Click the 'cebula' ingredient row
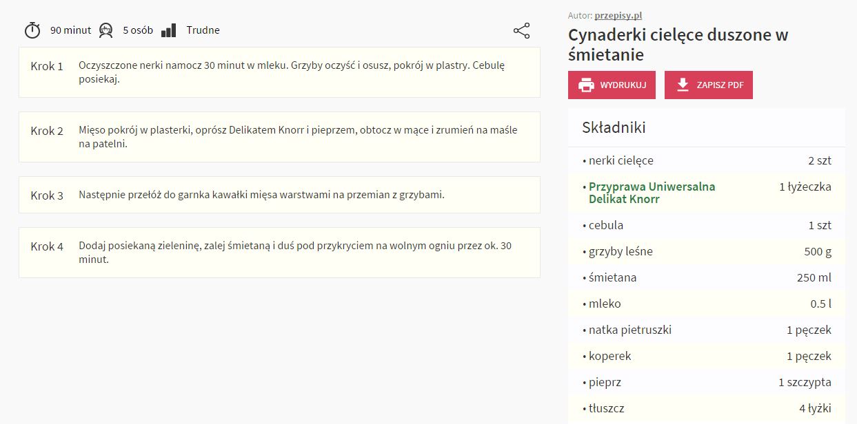This screenshot has height=424, width=857. pyautogui.click(x=707, y=225)
